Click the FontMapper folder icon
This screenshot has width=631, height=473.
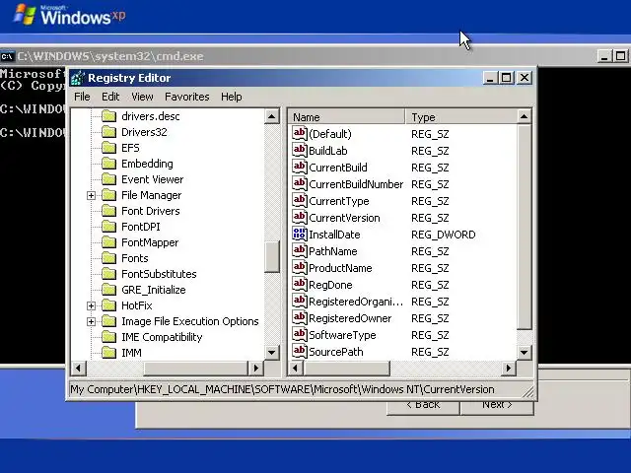[x=108, y=242]
